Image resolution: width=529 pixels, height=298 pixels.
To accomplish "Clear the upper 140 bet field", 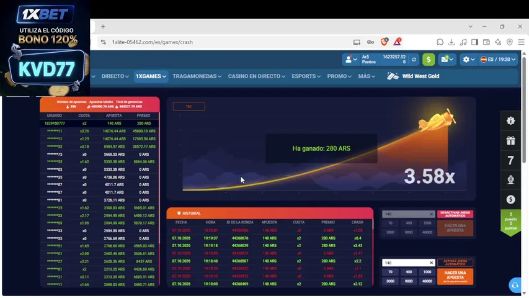I will pyautogui.click(x=431, y=214).
